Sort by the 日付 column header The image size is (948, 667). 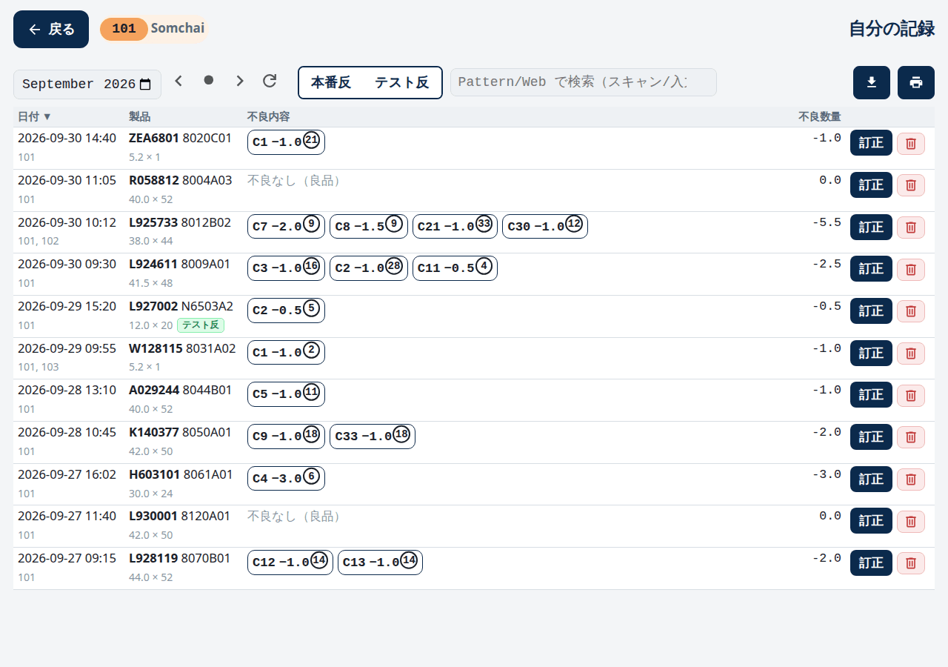pyautogui.click(x=35, y=116)
